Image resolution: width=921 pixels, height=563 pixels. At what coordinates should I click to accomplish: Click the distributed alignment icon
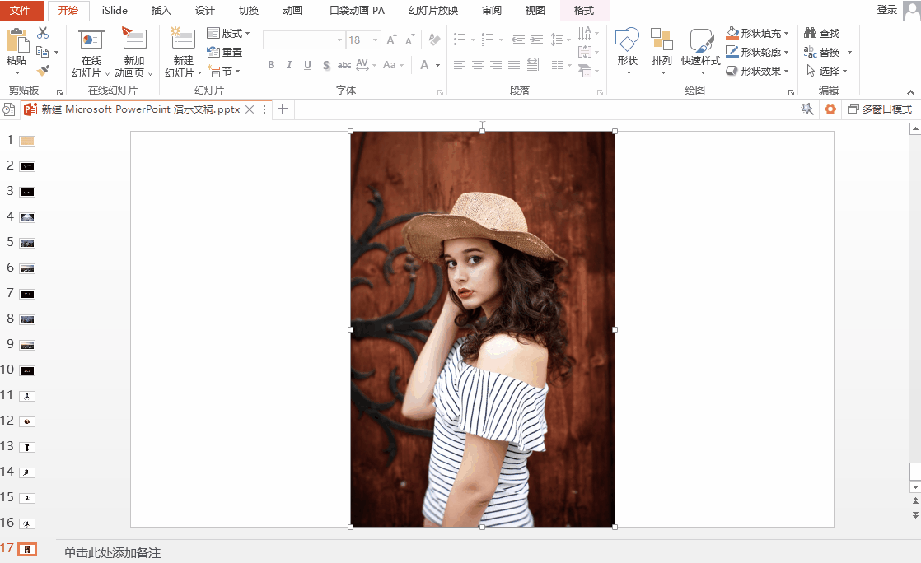coord(532,65)
